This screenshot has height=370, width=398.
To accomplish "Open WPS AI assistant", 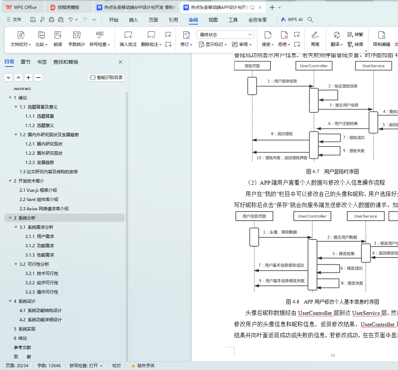I will [292, 20].
